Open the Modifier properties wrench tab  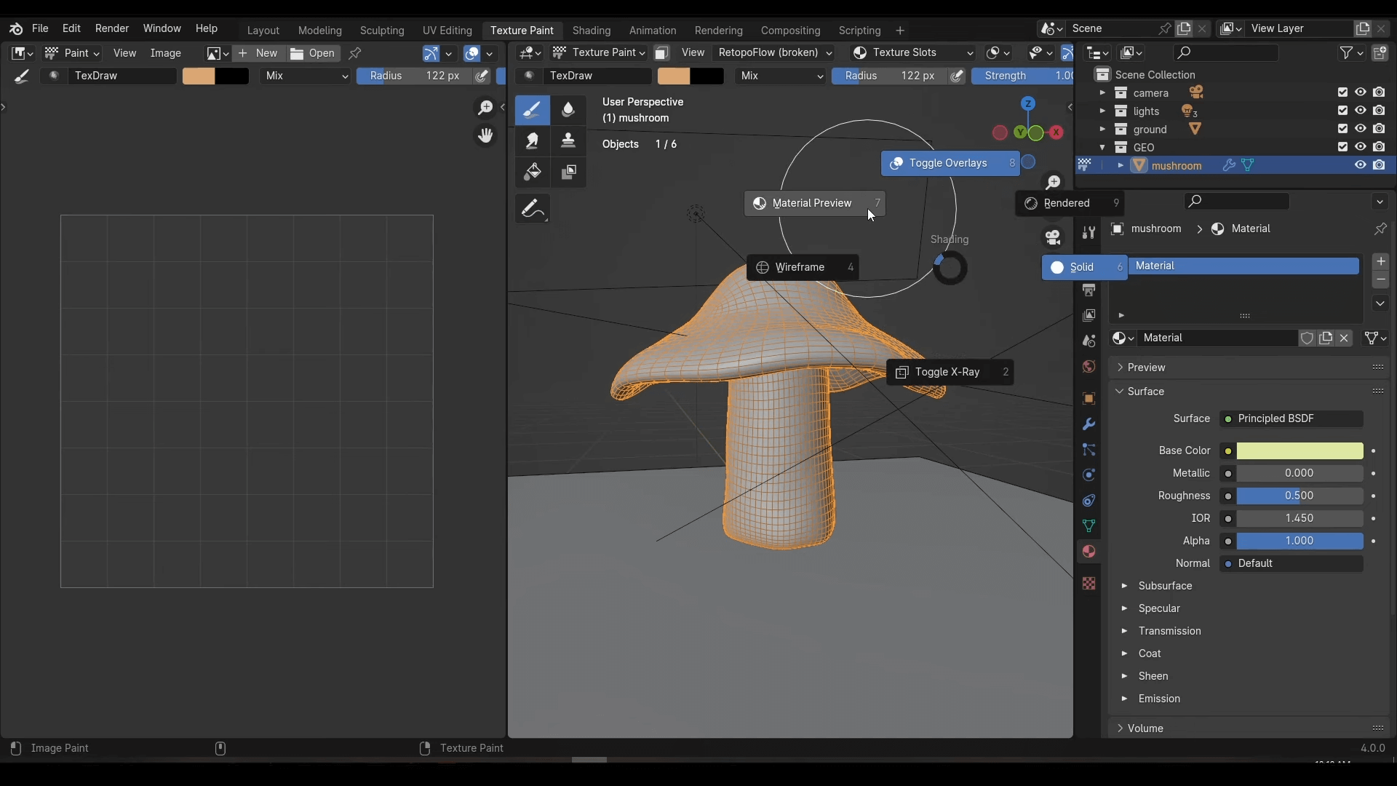coord(1089,424)
